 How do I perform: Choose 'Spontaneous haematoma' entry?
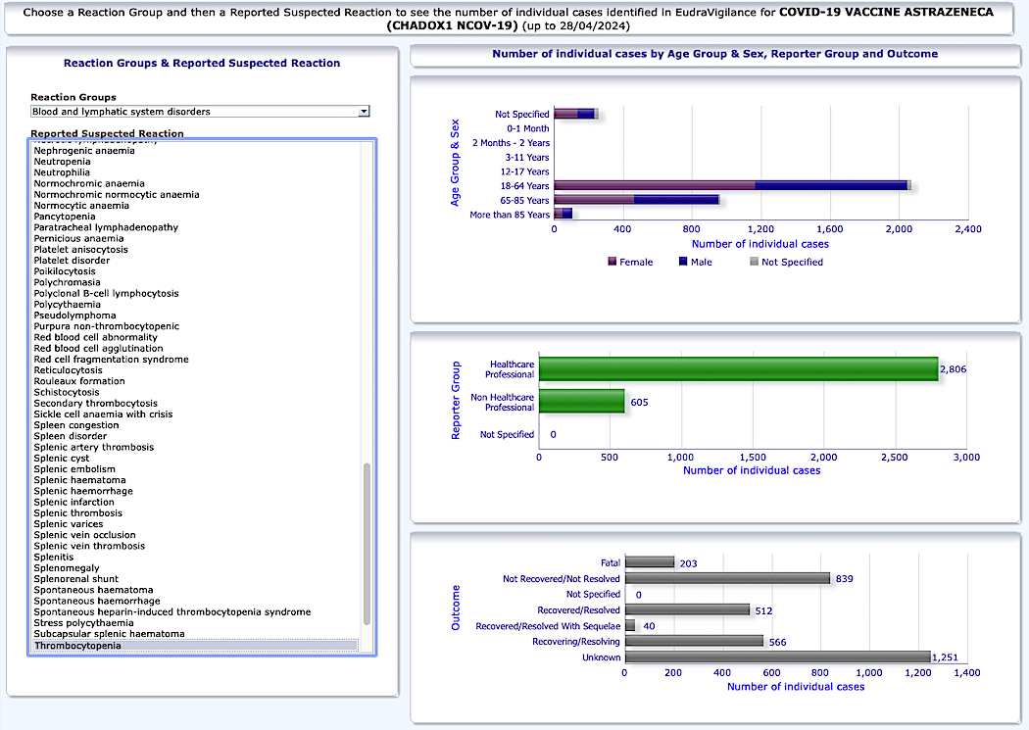tap(93, 590)
